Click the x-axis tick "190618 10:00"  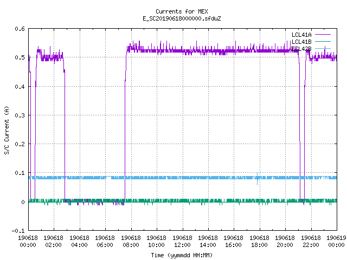coord(156,241)
